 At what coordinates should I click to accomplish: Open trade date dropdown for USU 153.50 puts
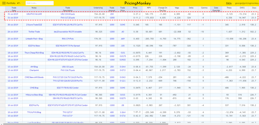tap(21, 14)
